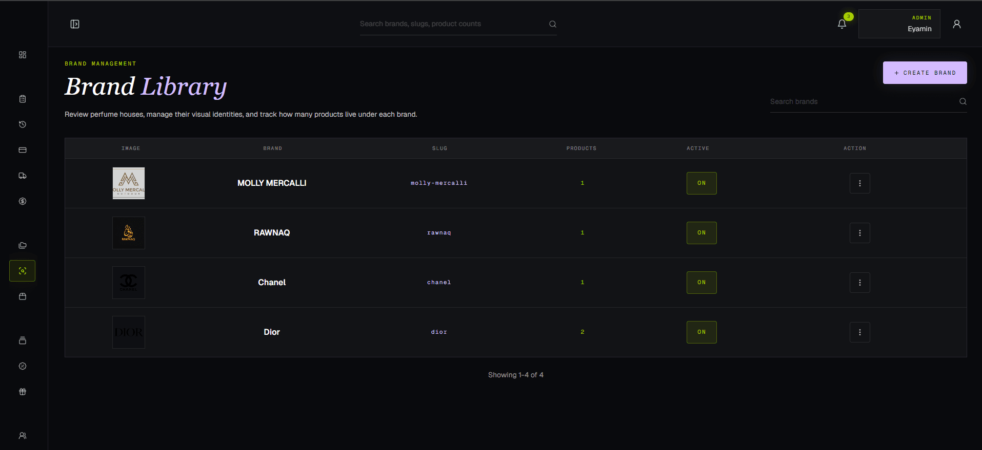Click the ACTION column header
Viewport: 982px width, 450px height.
coord(855,148)
